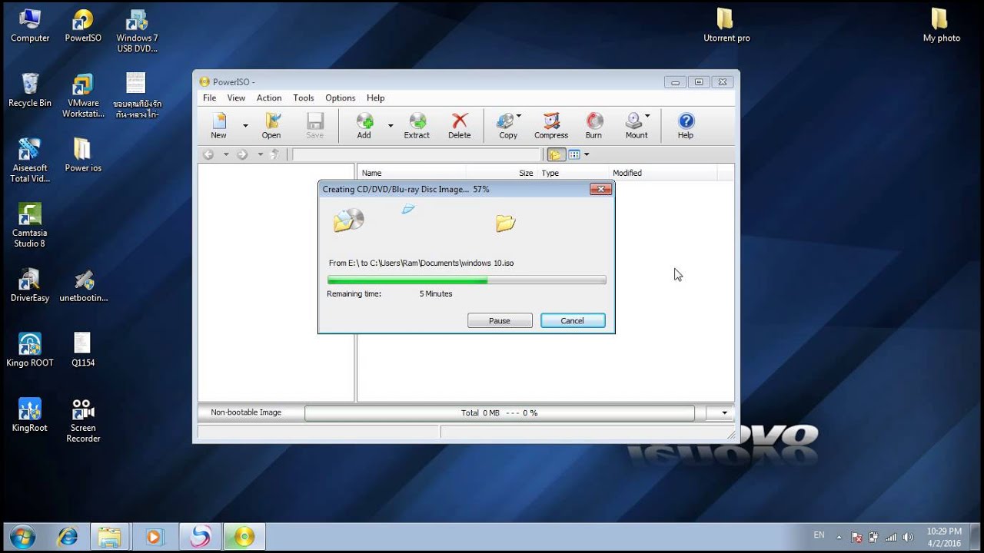The image size is (984, 553).
Task: Click the Open toolbar icon
Action: click(271, 125)
